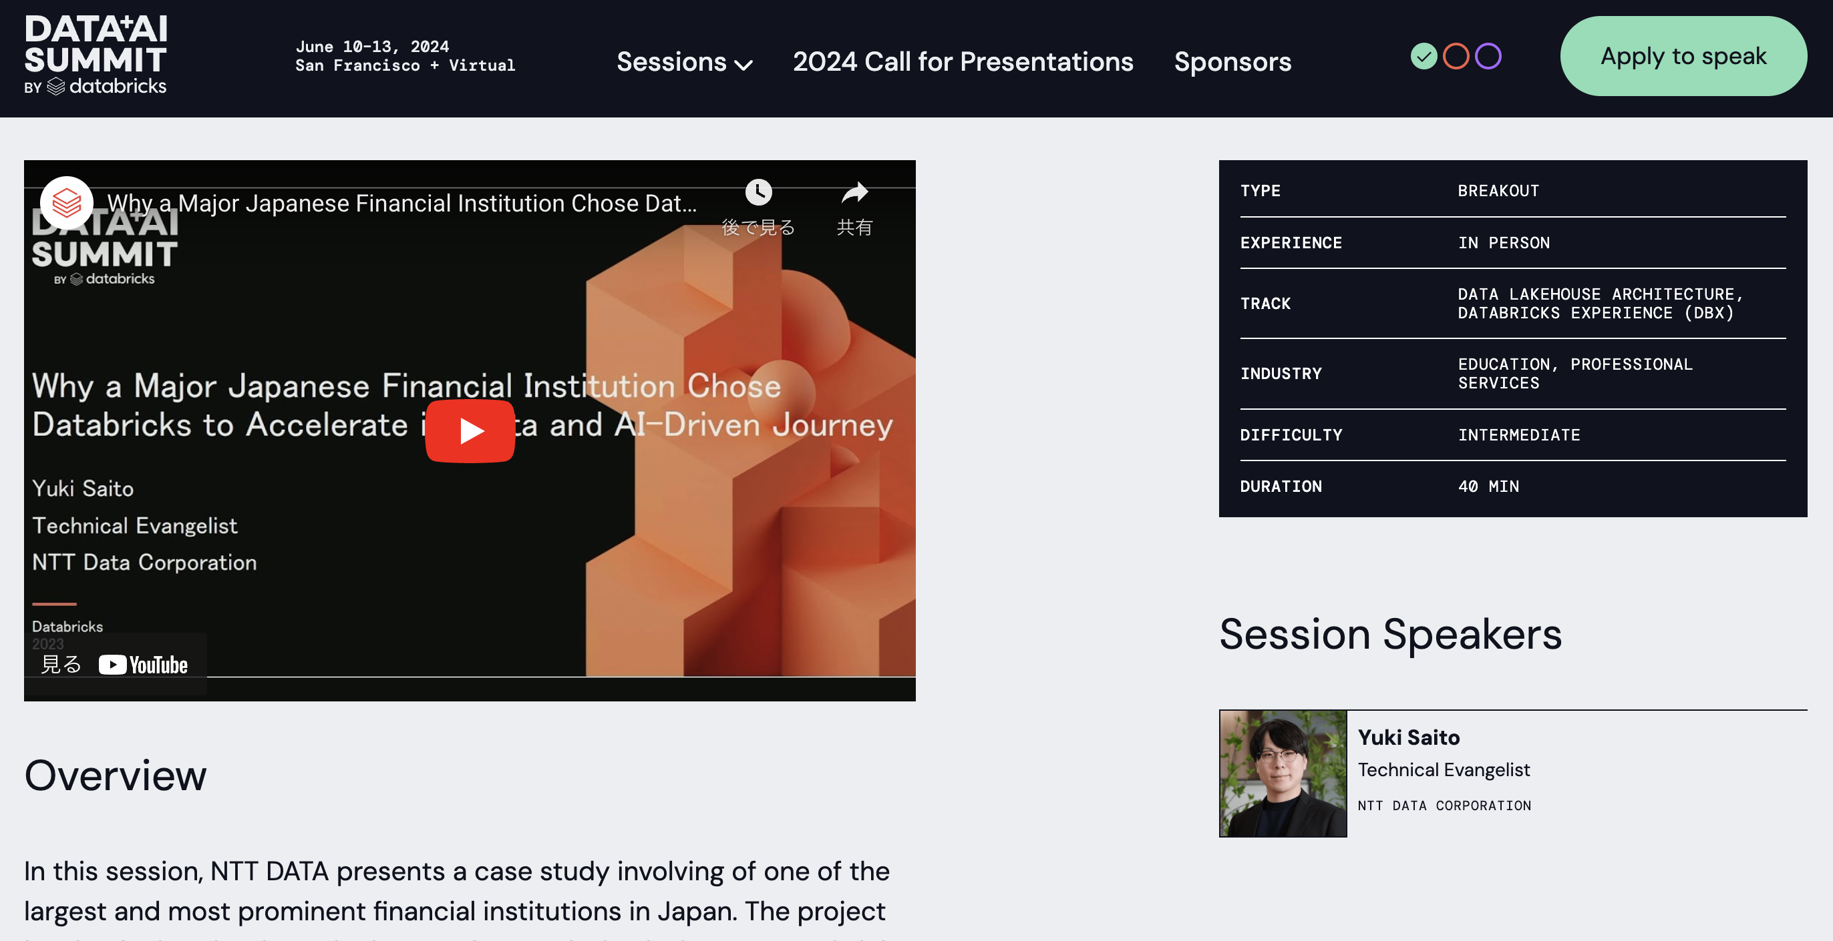Open video on YouTube via logo
Image resolution: width=1833 pixels, height=941 pixels.
coord(143,665)
